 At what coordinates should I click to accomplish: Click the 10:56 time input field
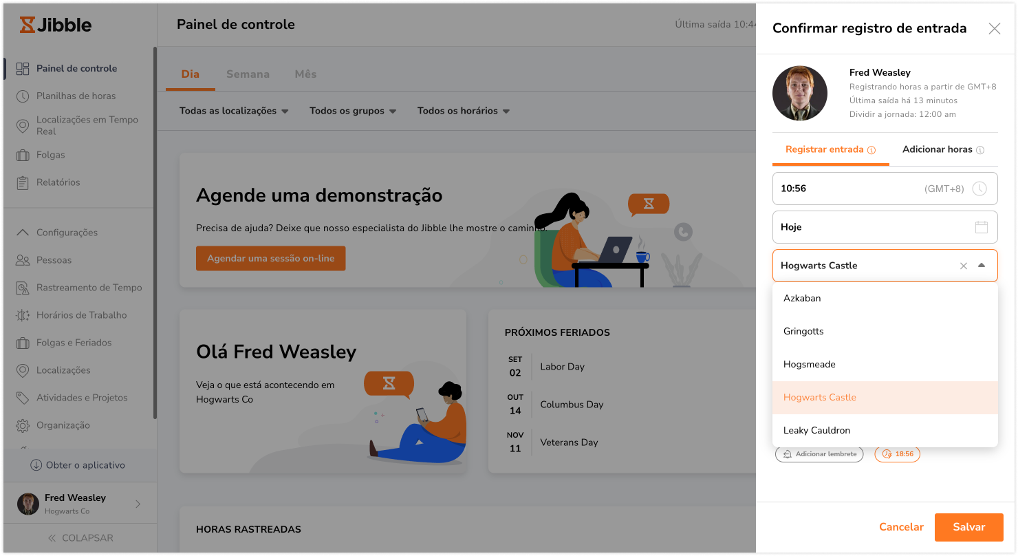coord(885,189)
